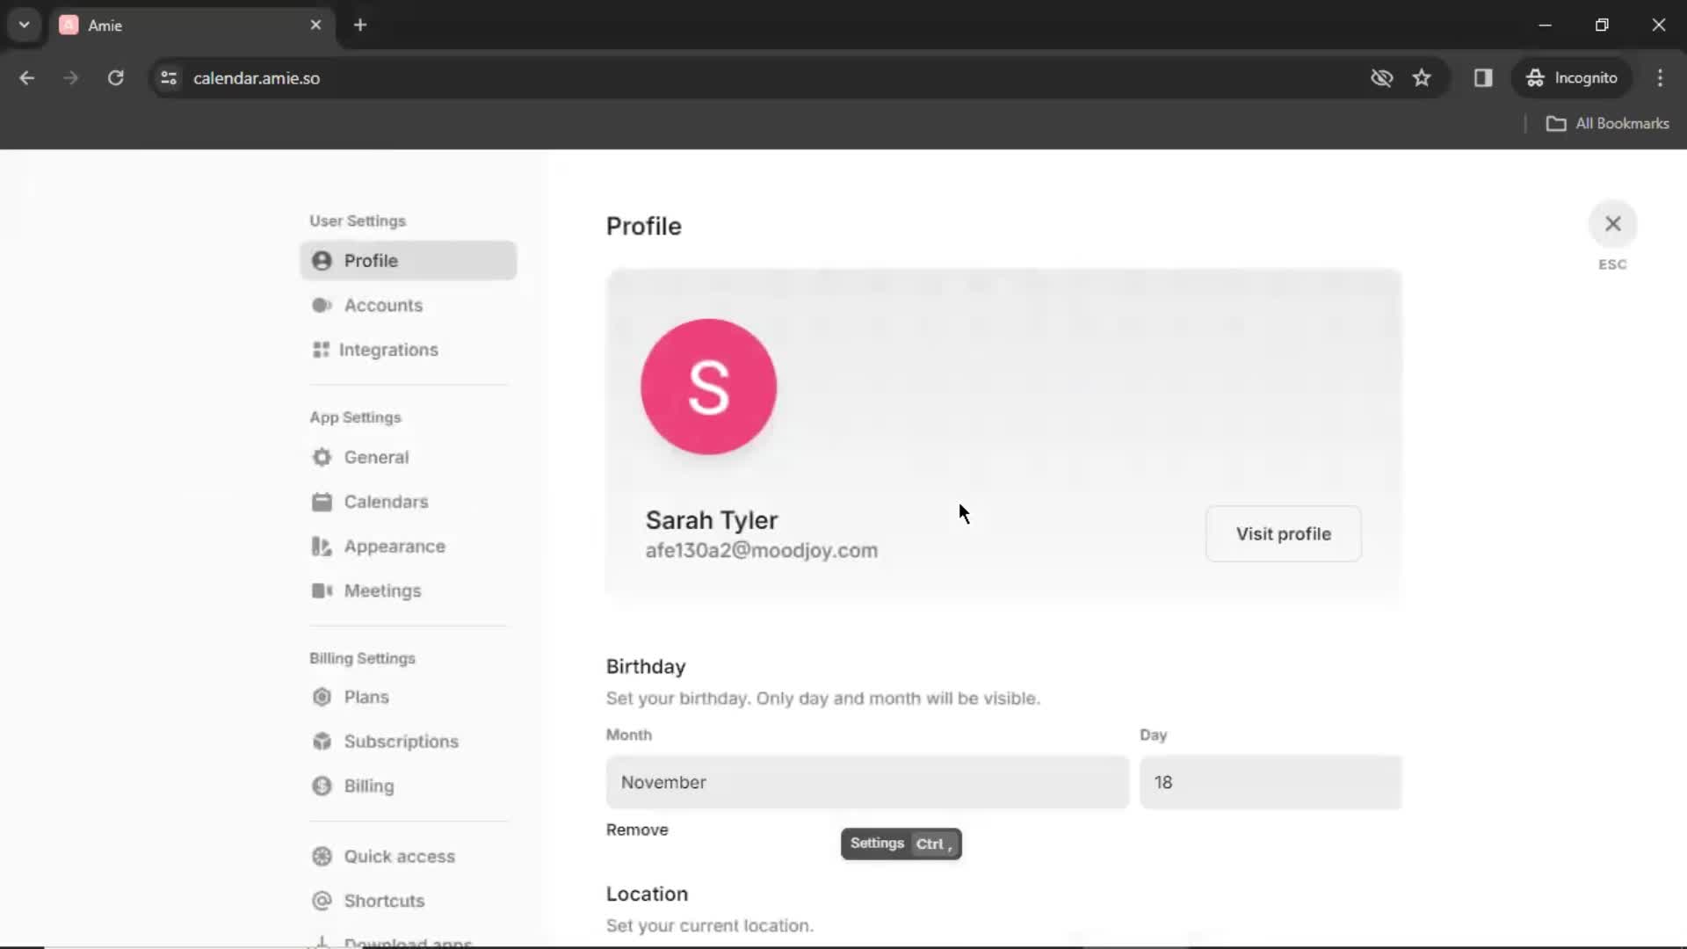The image size is (1687, 949).
Task: Click the Shortcuts sidebar item
Action: tap(385, 901)
